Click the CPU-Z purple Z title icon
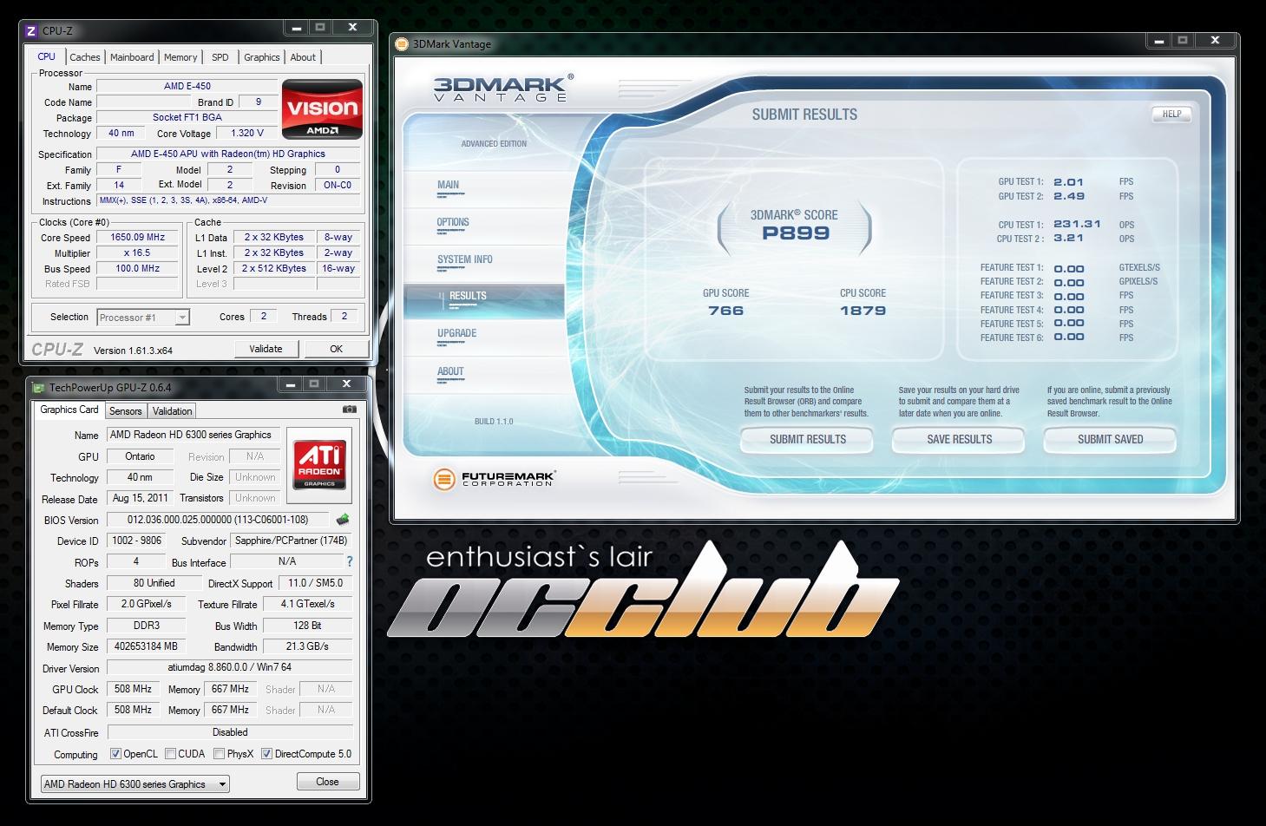The image size is (1266, 826). [x=31, y=30]
